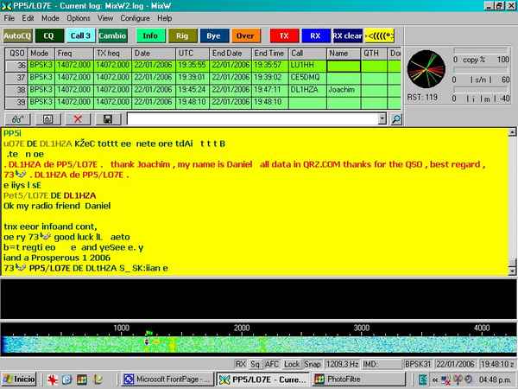Click the yellow fish symbol macro button
Screen dimensions: 518x389
(380, 35)
